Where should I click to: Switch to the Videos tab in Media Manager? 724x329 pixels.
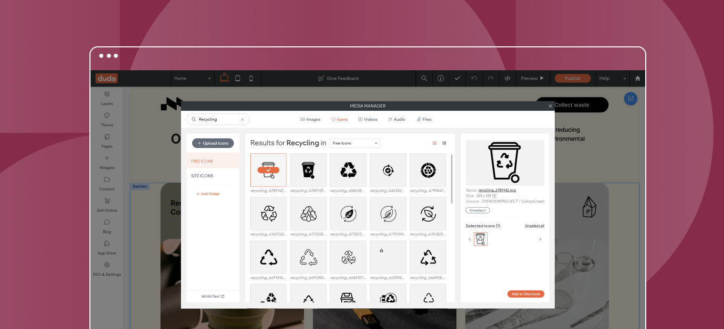(368, 119)
